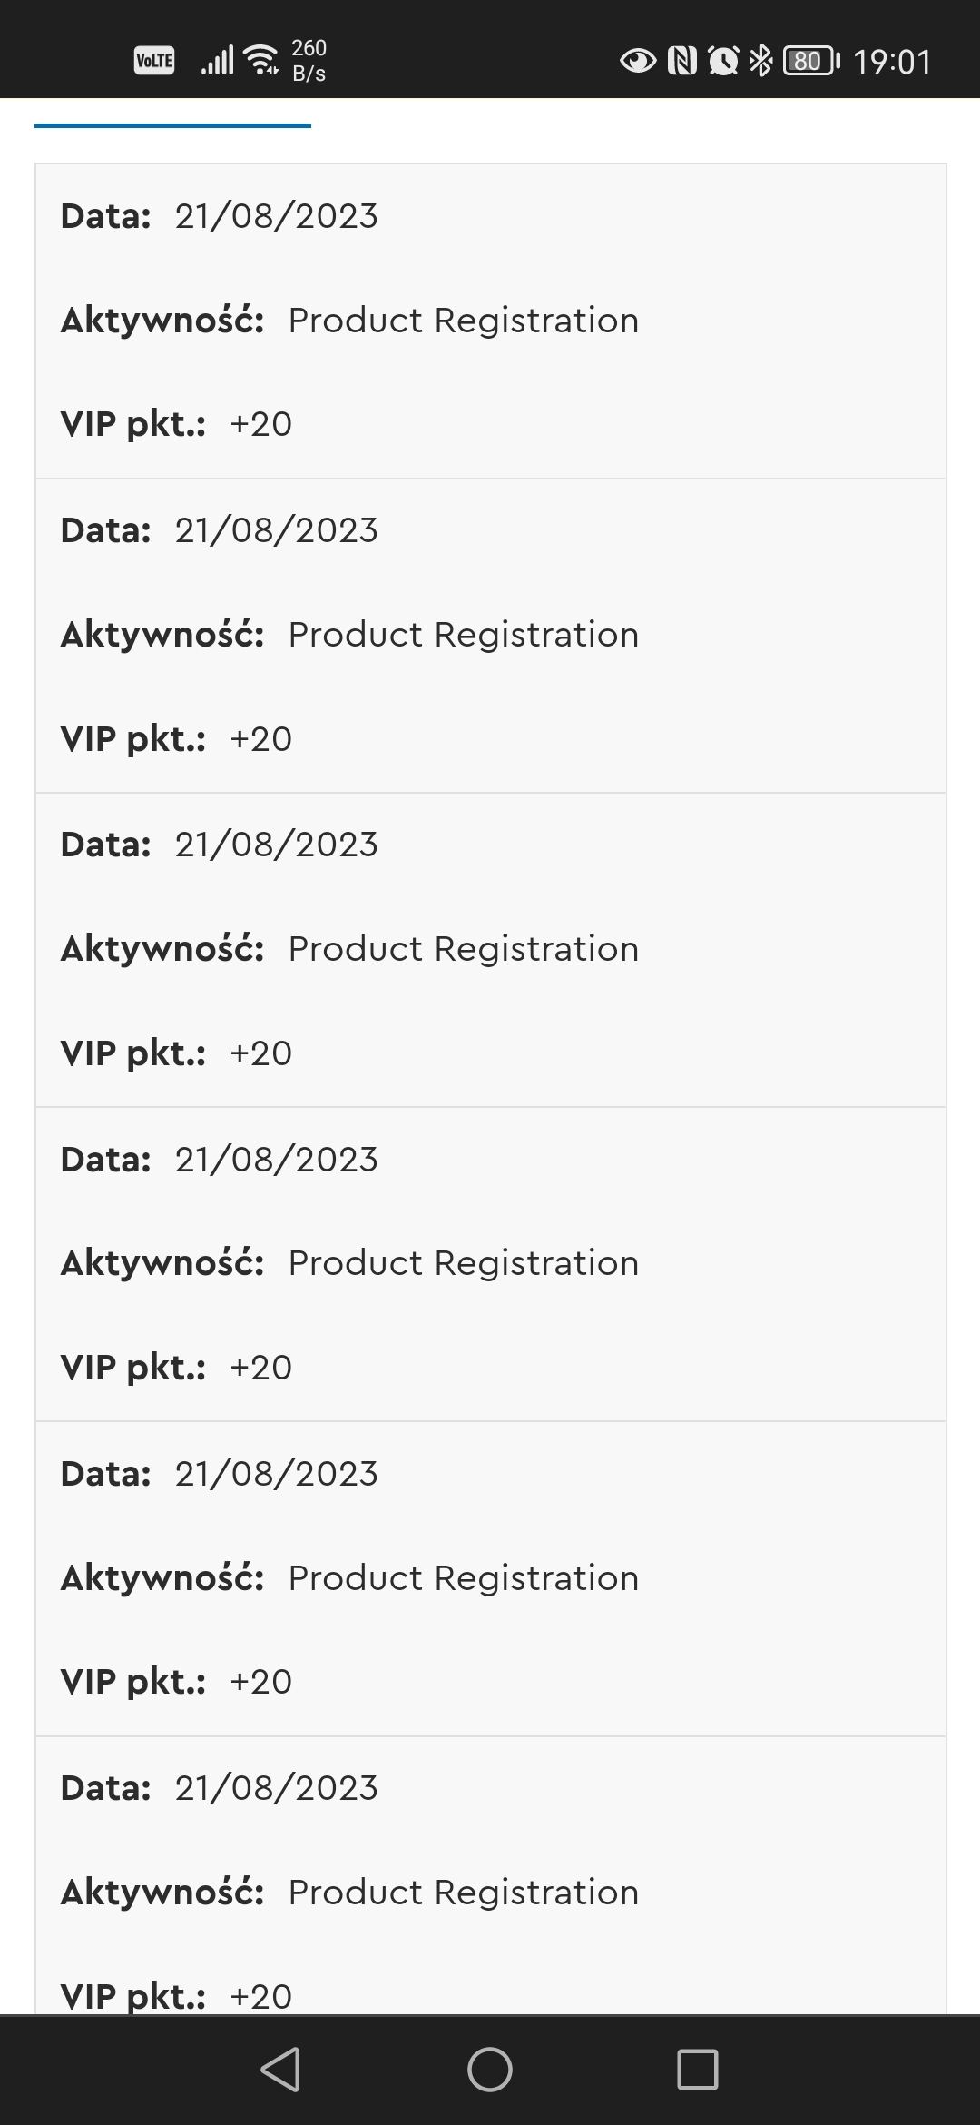Tap the +20 VIP points in third entry
The height and width of the screenshot is (2125, 980).
(x=261, y=1053)
